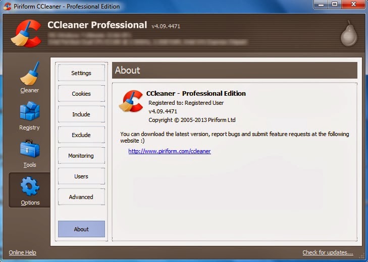
Task: Open the Monitoring options page
Action: pyautogui.click(x=81, y=156)
